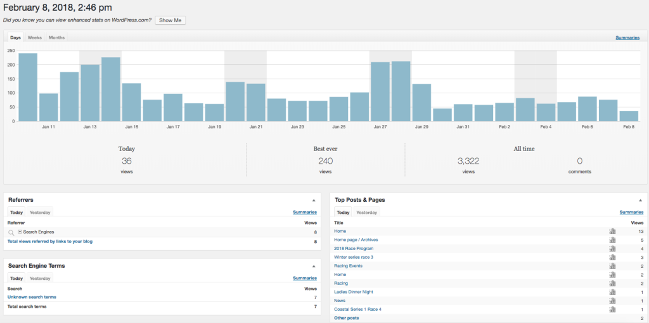Image resolution: width=649 pixels, height=323 pixels.
Task: Open the Other posts link
Action: (347, 318)
